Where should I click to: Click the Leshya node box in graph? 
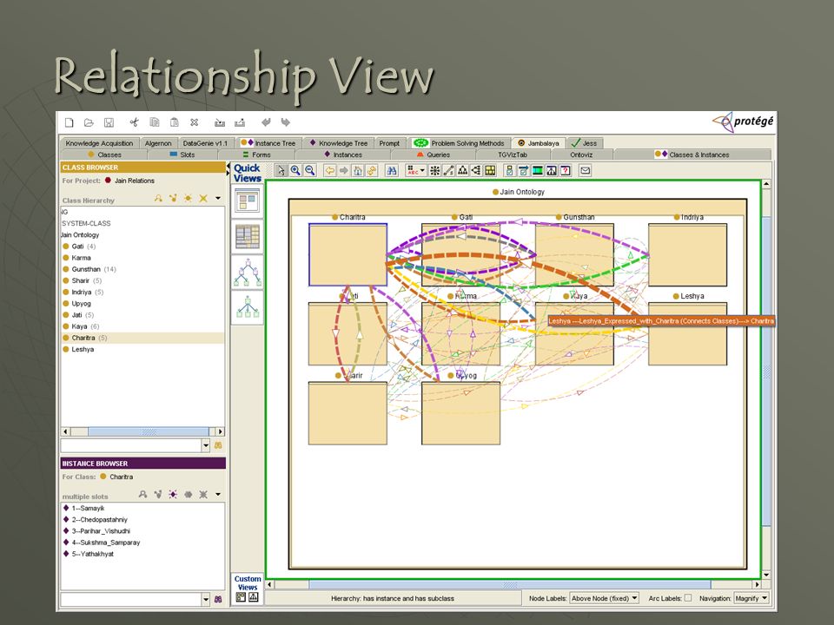click(x=688, y=333)
